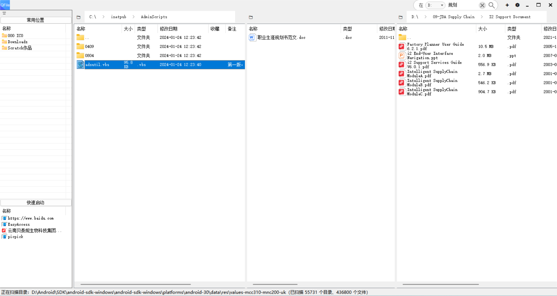Viewport: 557px width, 296px height.
Task: Expand chevron after C:\ in breadcrumb
Action: coord(103,17)
